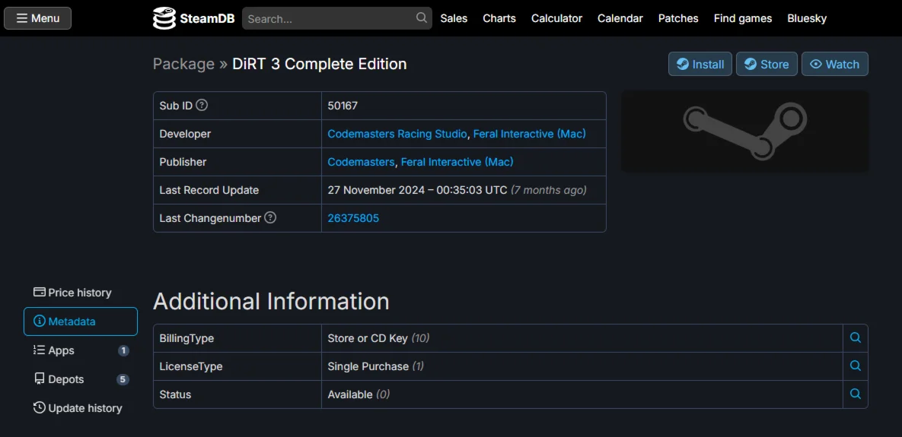
Task: Open the Calendar nav item
Action: click(620, 18)
